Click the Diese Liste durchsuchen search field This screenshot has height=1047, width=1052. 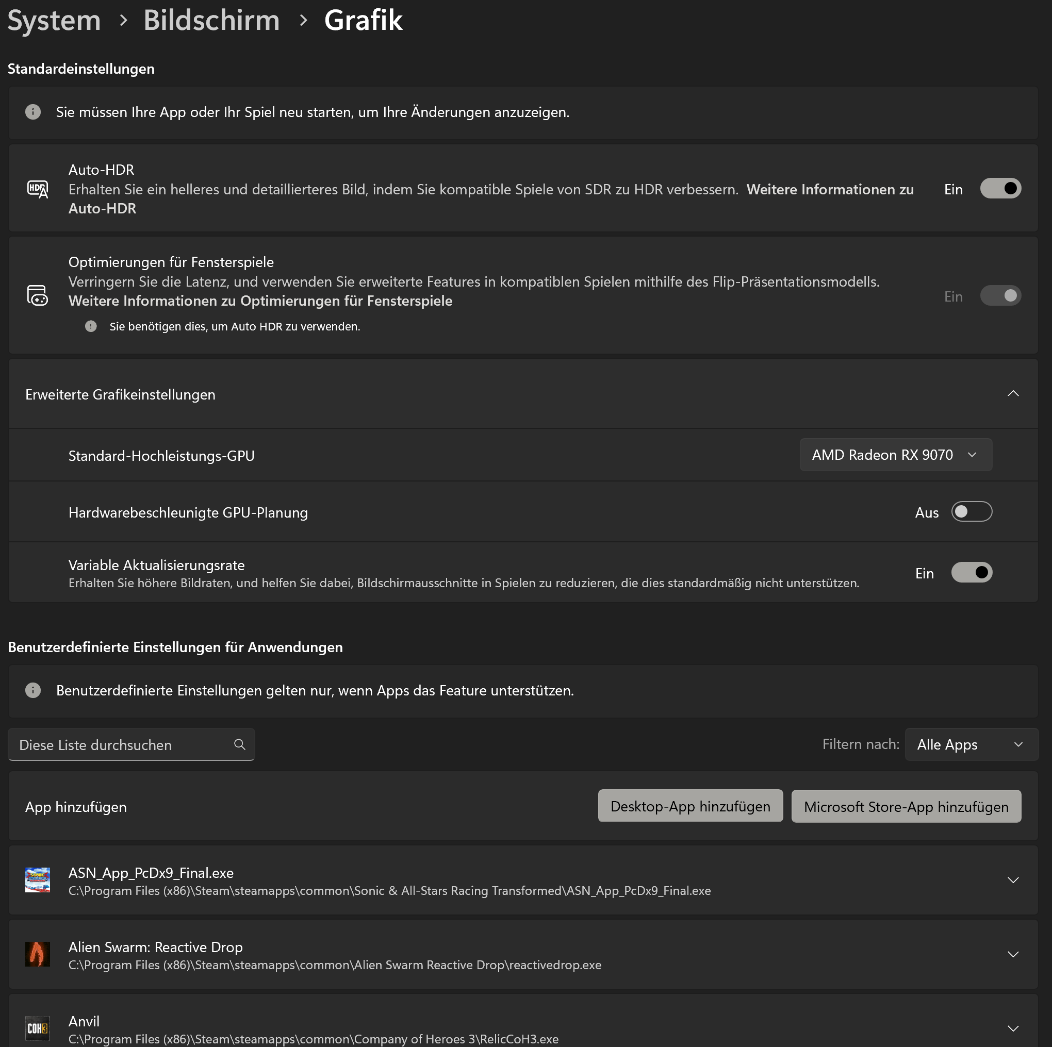[131, 744]
